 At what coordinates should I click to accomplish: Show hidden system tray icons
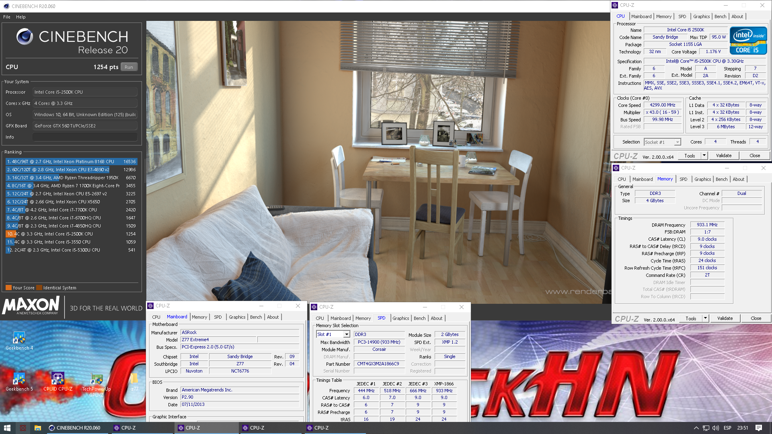coord(696,428)
